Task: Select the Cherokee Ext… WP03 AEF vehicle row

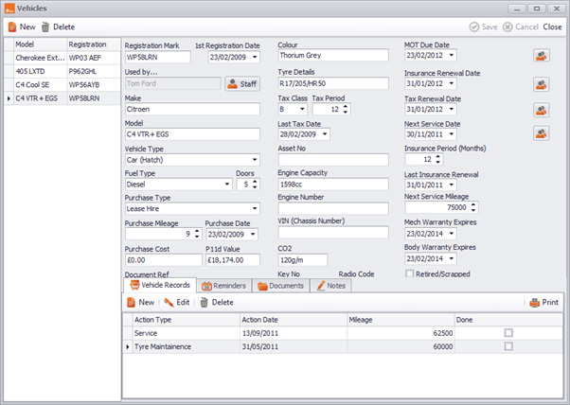Action: (62, 58)
